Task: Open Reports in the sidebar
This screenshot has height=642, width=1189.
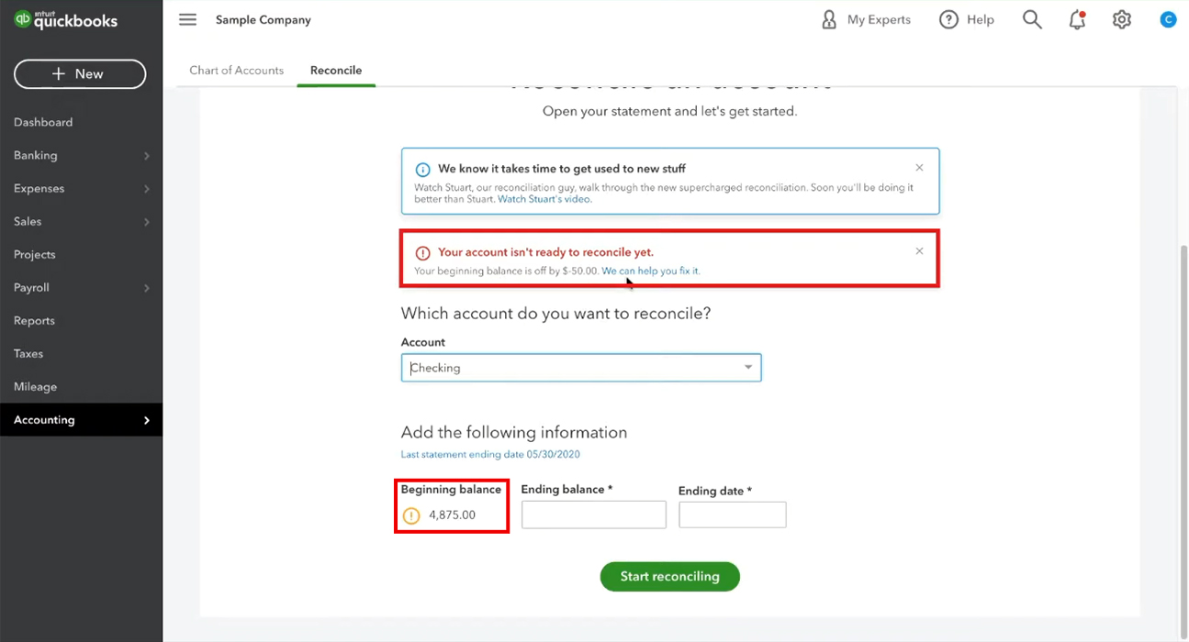Action: click(x=34, y=321)
